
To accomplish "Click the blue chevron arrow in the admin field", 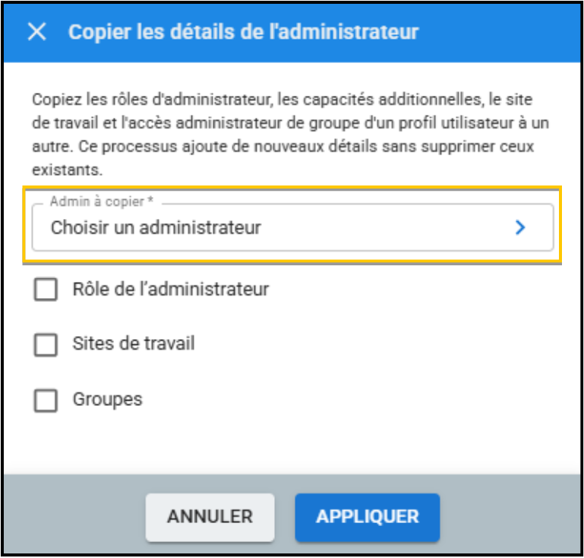I will 520,227.
